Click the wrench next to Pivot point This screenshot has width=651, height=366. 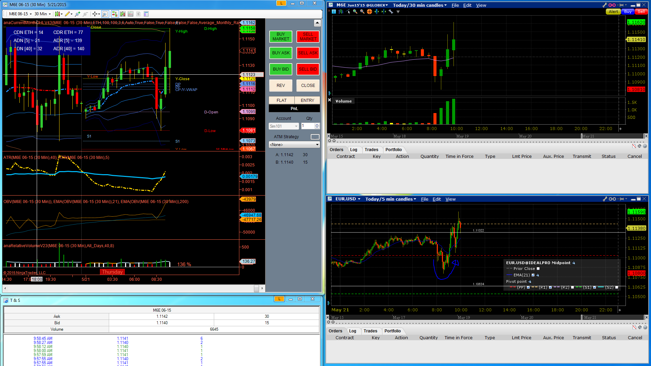(530, 281)
